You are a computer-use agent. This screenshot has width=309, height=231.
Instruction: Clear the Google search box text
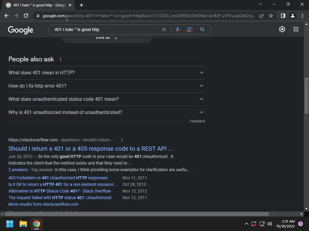click(x=164, y=29)
